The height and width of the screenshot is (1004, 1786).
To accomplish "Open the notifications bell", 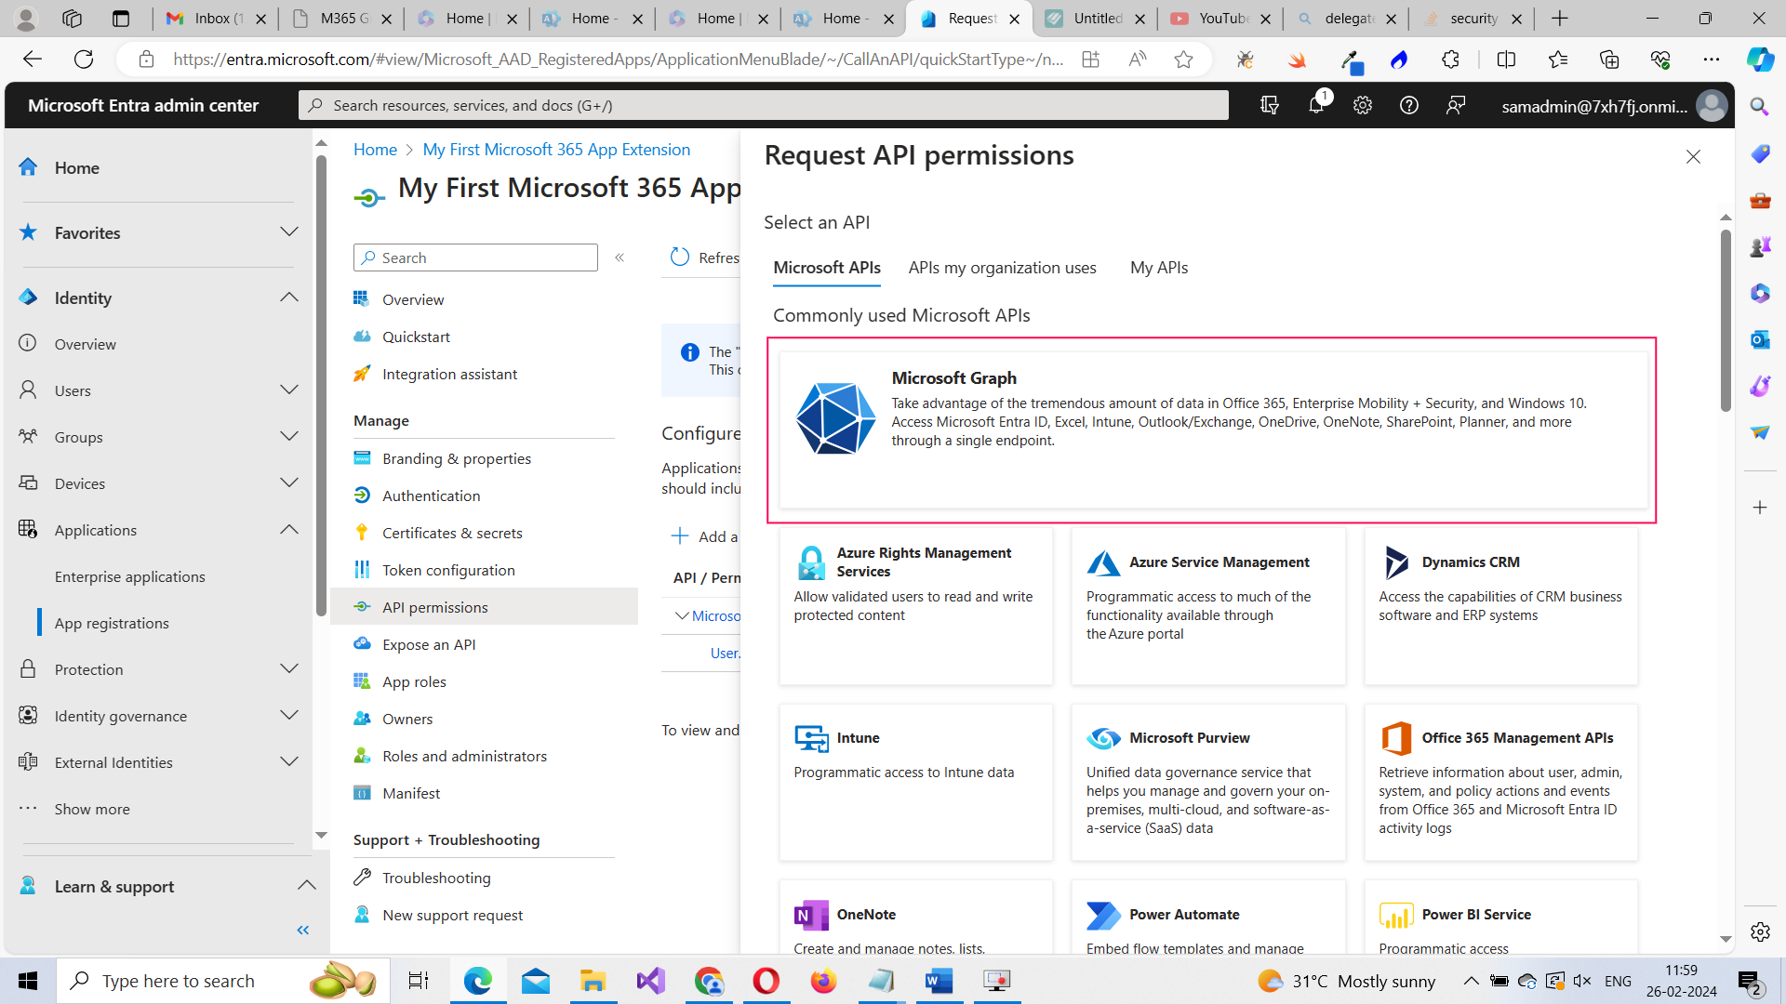I will pos(1315,104).
